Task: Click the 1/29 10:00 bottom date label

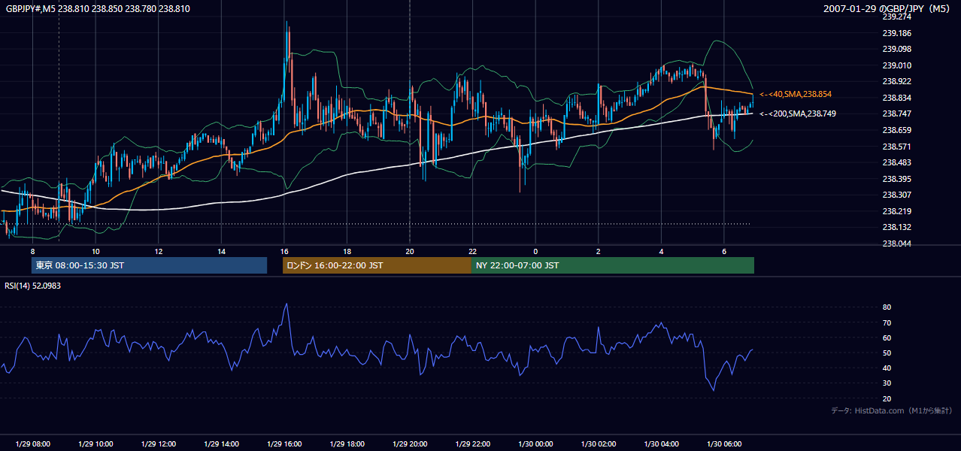Action: (95, 443)
